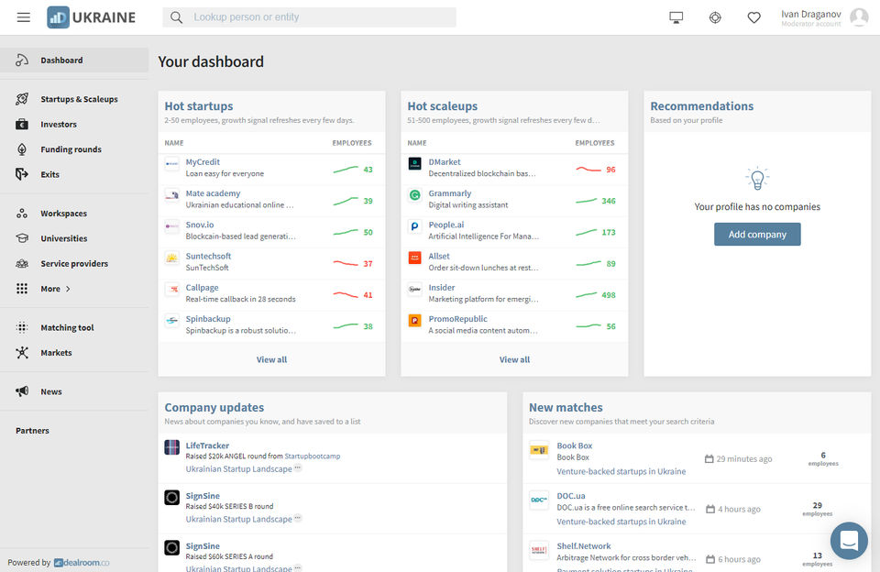Click the New matches heading

tap(566, 408)
